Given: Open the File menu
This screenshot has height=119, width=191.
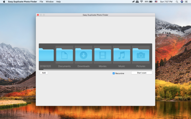Looking at the screenshot, I should coord(41,2).
